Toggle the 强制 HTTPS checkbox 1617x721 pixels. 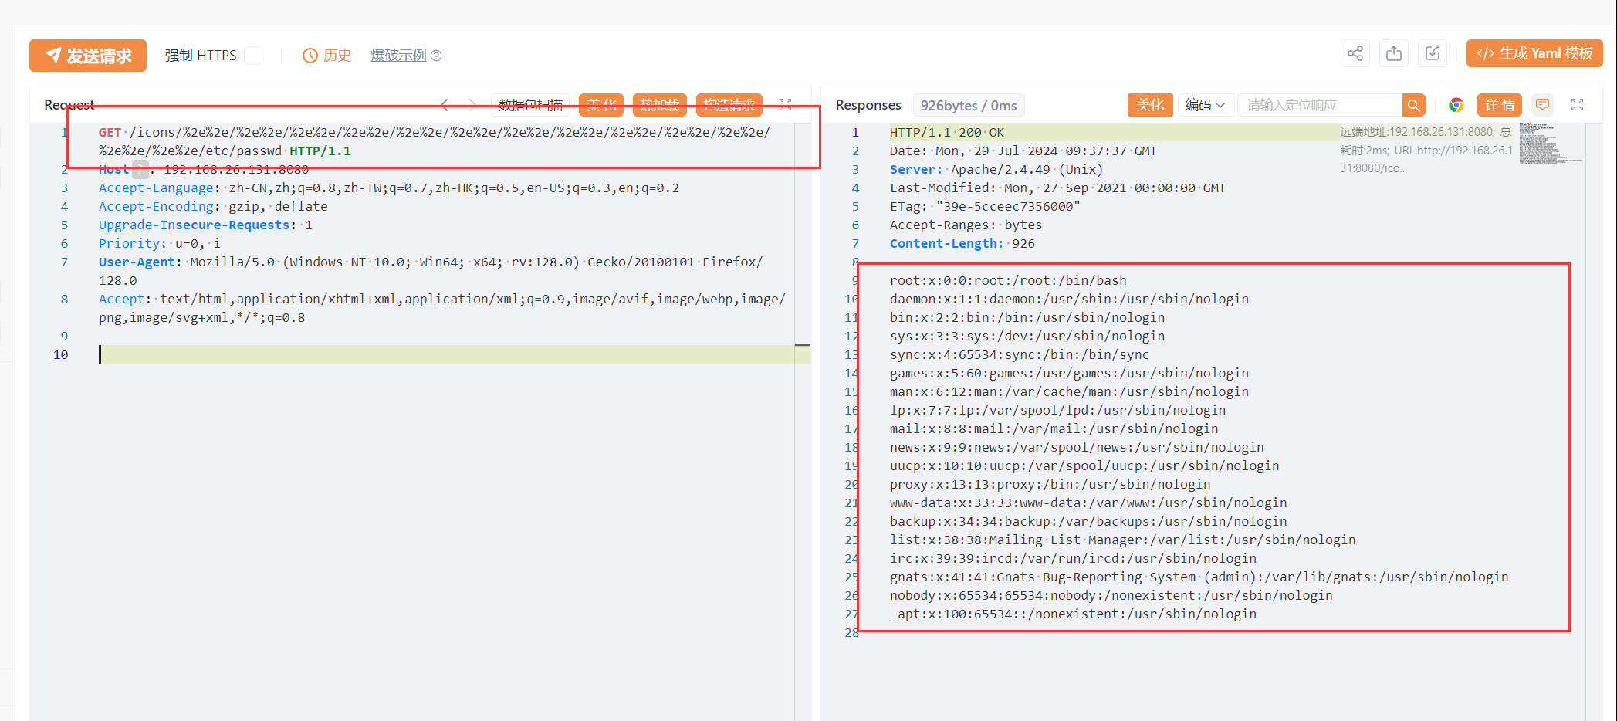tap(253, 56)
